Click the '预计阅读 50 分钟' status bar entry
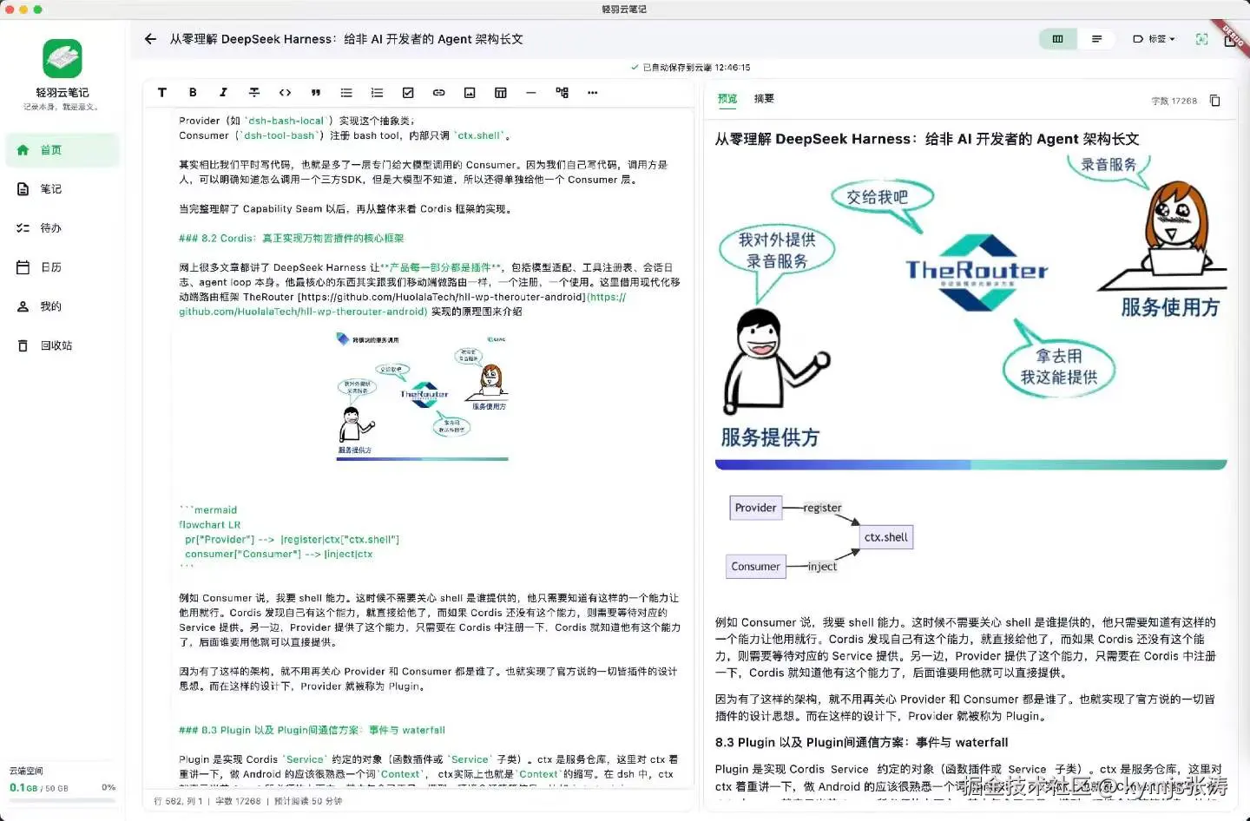Screen dimensions: 1250x821 click(x=308, y=802)
